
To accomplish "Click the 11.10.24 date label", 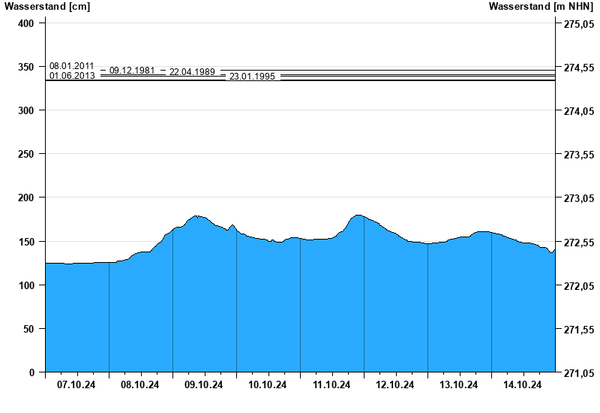I will pyautogui.click(x=331, y=385).
